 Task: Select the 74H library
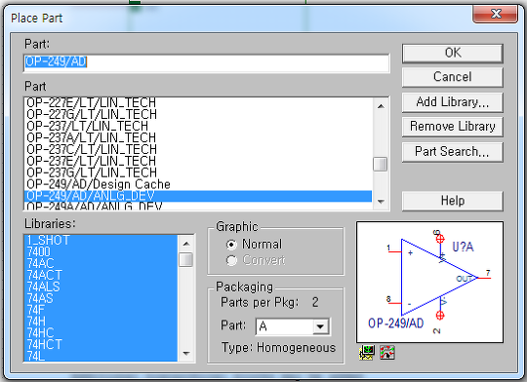(101, 322)
